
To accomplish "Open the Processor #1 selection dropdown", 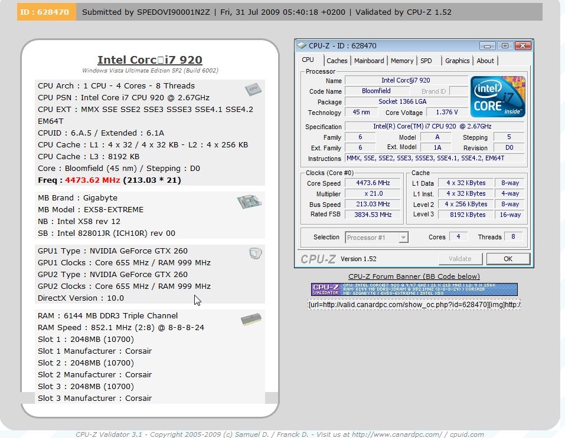I will tap(376, 238).
